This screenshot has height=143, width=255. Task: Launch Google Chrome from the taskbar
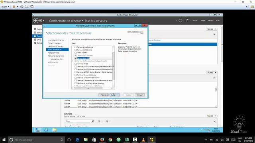click(x=110, y=139)
